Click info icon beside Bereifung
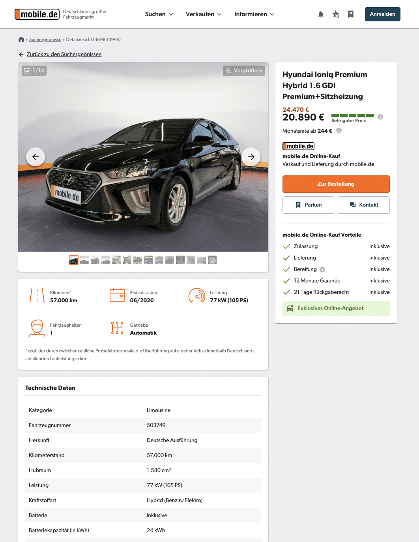 [322, 269]
